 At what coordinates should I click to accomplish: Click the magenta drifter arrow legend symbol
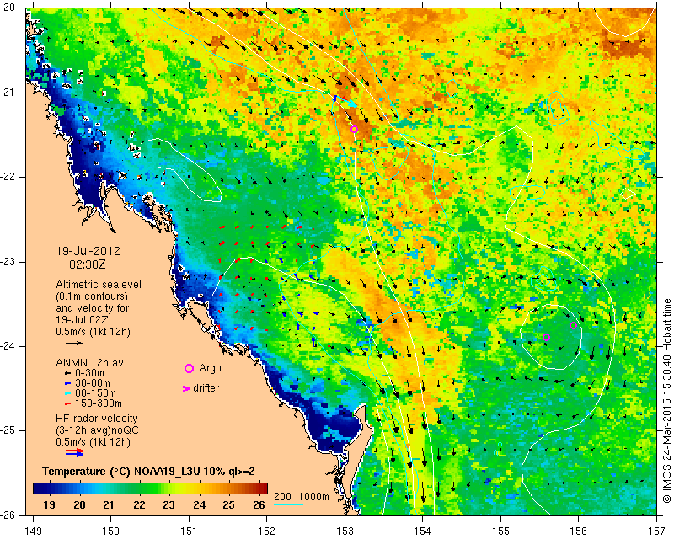coord(185,388)
